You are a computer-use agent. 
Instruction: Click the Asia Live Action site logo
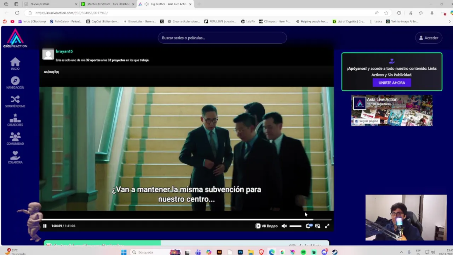coord(15,38)
